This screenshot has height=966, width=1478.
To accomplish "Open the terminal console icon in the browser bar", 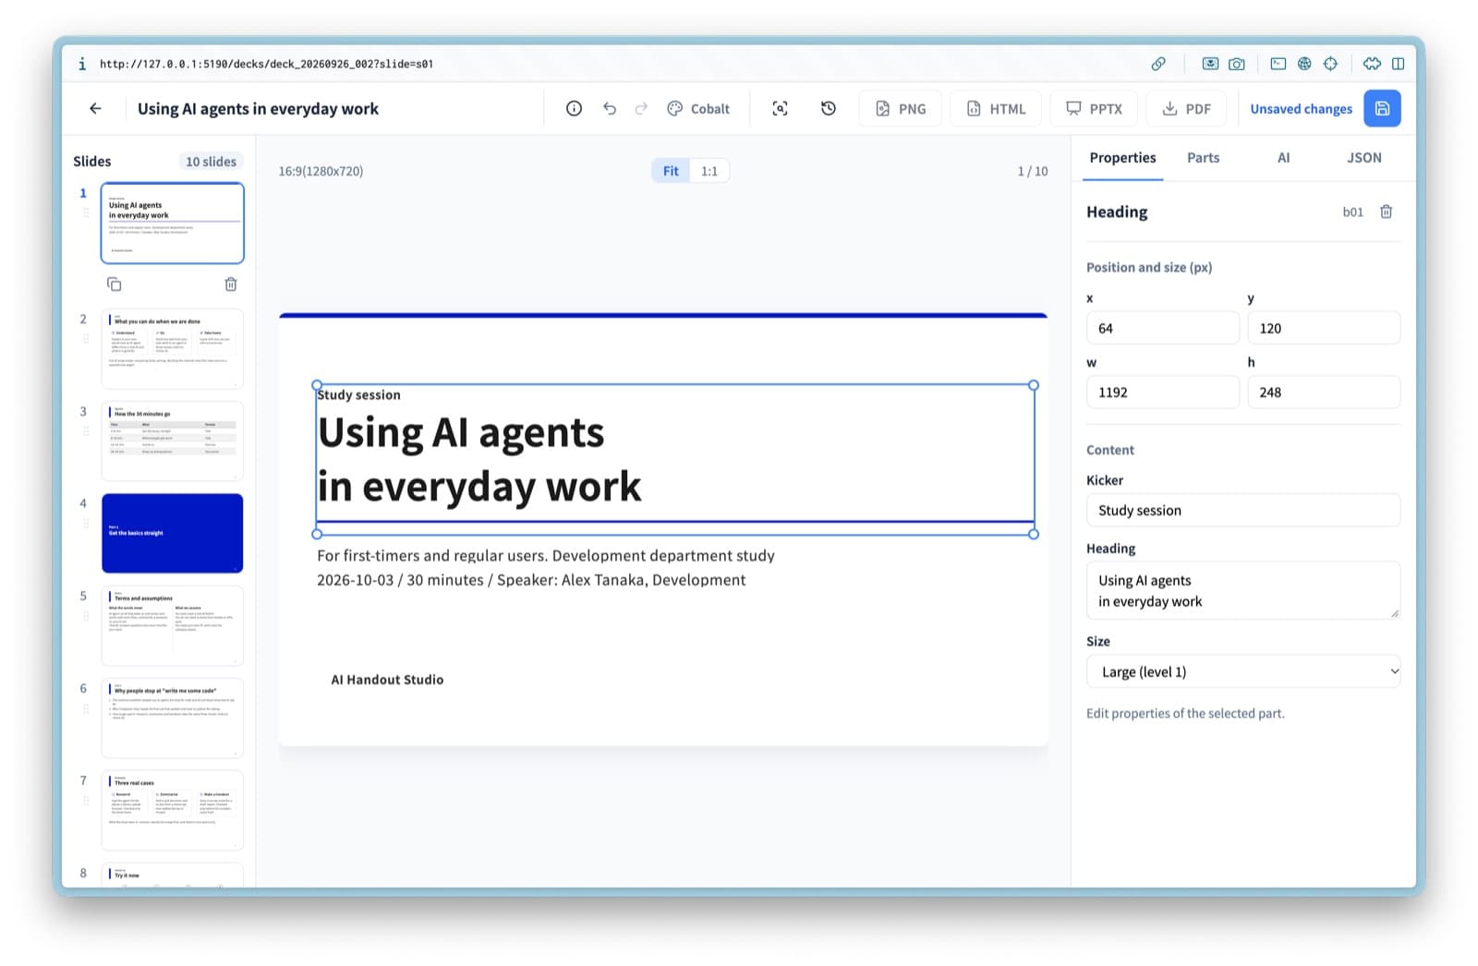I will tap(1278, 64).
